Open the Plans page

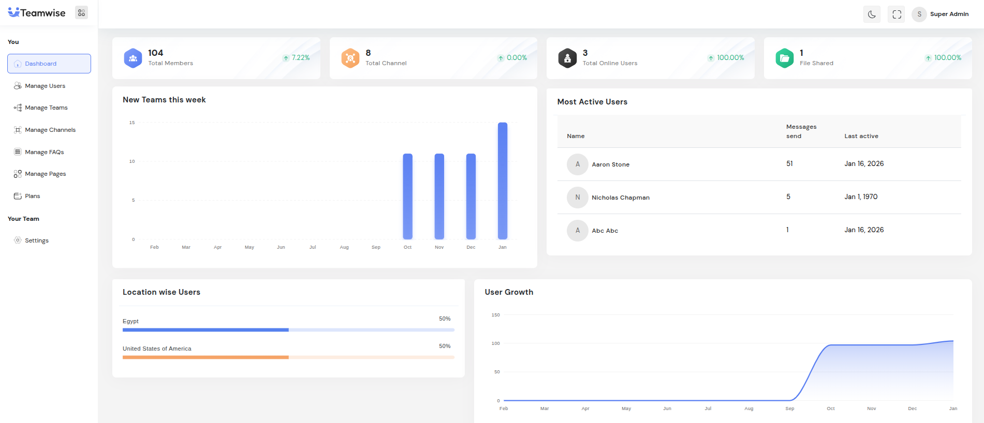32,196
